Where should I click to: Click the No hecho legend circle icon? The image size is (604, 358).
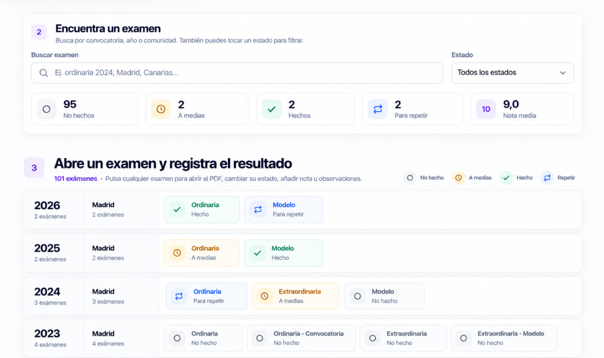click(410, 178)
